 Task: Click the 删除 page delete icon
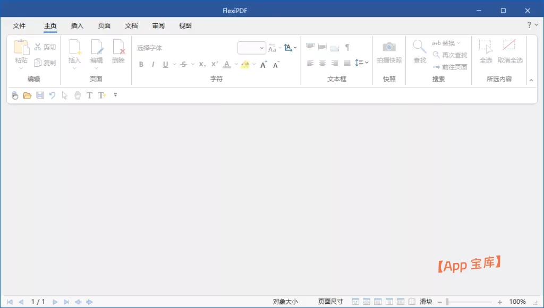tap(118, 47)
